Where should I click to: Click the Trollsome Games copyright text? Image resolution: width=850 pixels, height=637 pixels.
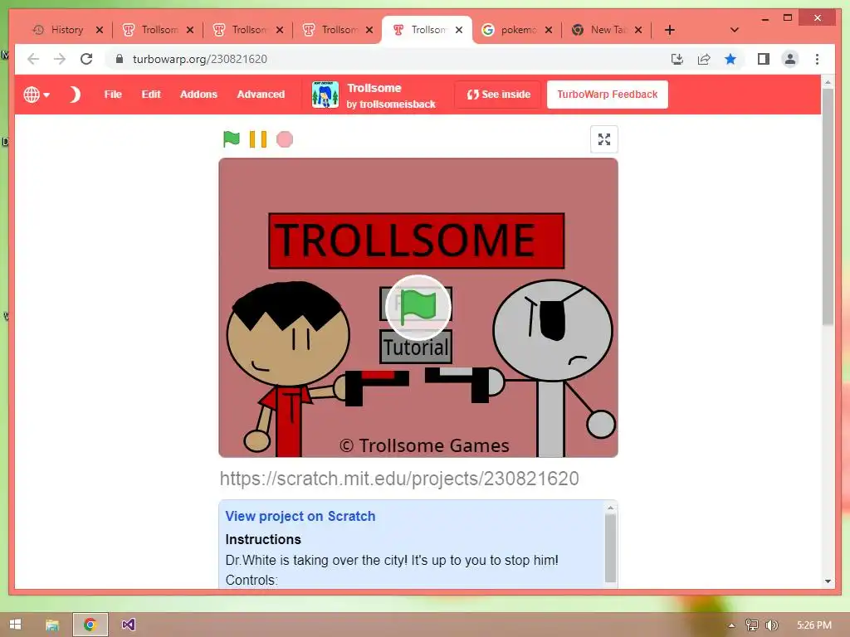point(424,445)
